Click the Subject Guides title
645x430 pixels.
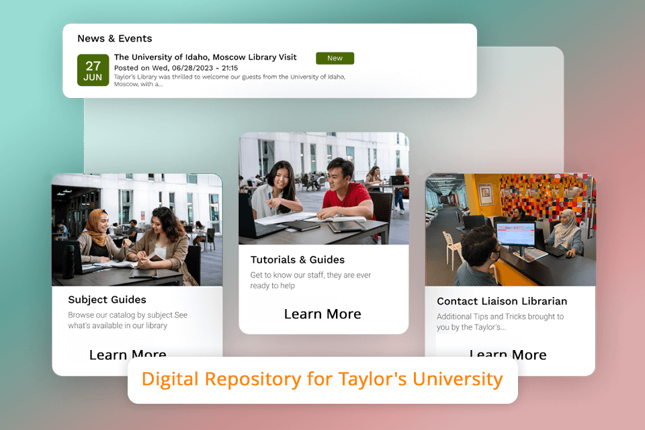pyautogui.click(x=107, y=300)
